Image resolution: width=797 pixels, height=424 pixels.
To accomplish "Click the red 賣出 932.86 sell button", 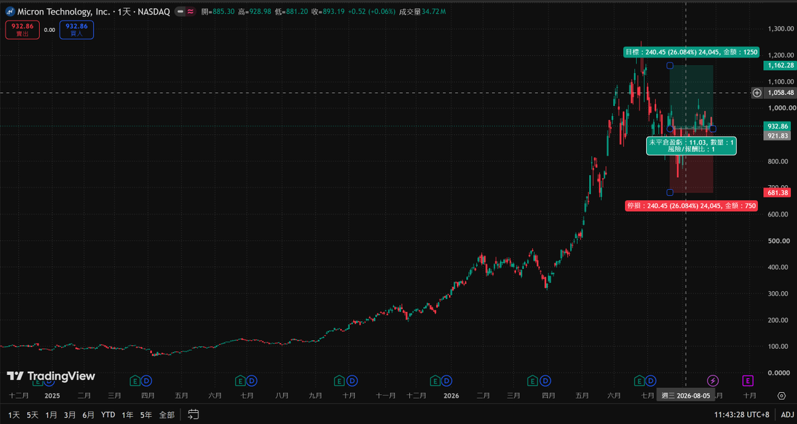I will (x=22, y=30).
